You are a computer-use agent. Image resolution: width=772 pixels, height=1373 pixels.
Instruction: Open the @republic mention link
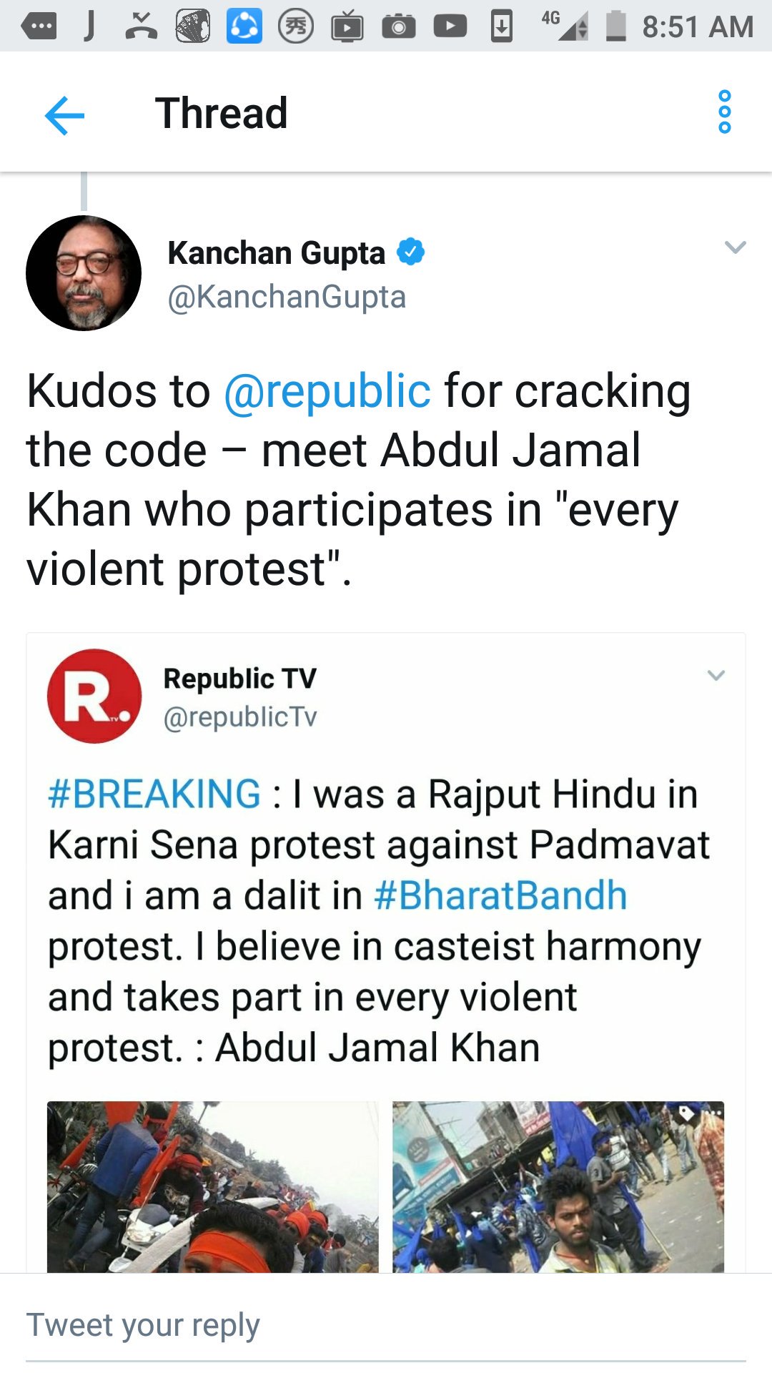pyautogui.click(x=328, y=390)
